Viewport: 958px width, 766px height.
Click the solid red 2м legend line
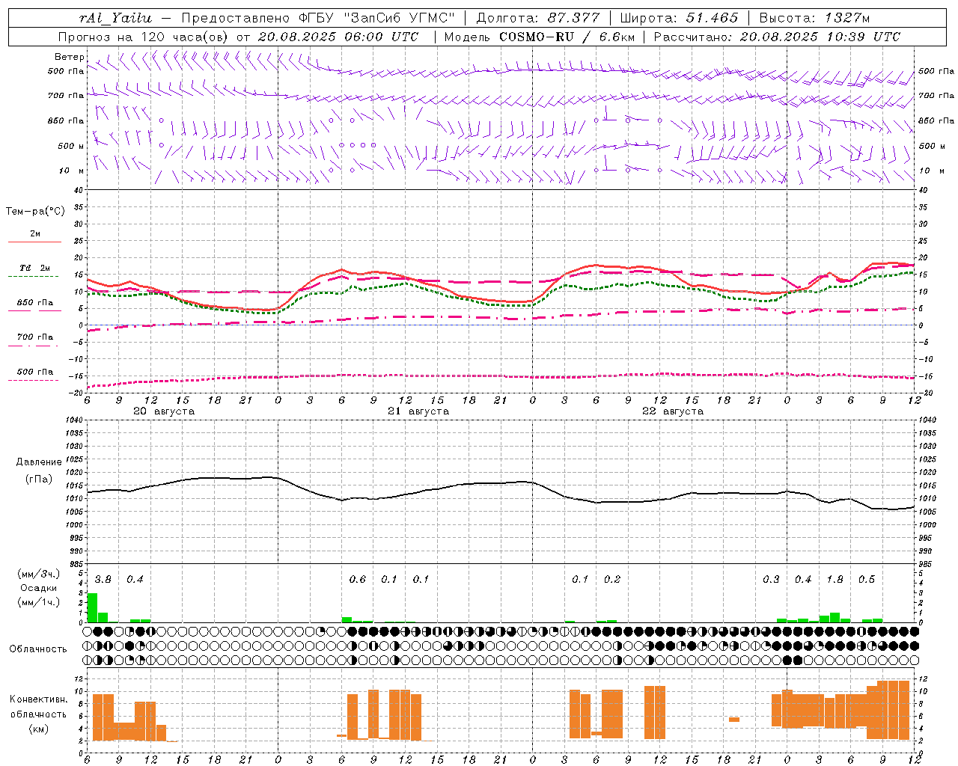(34, 242)
